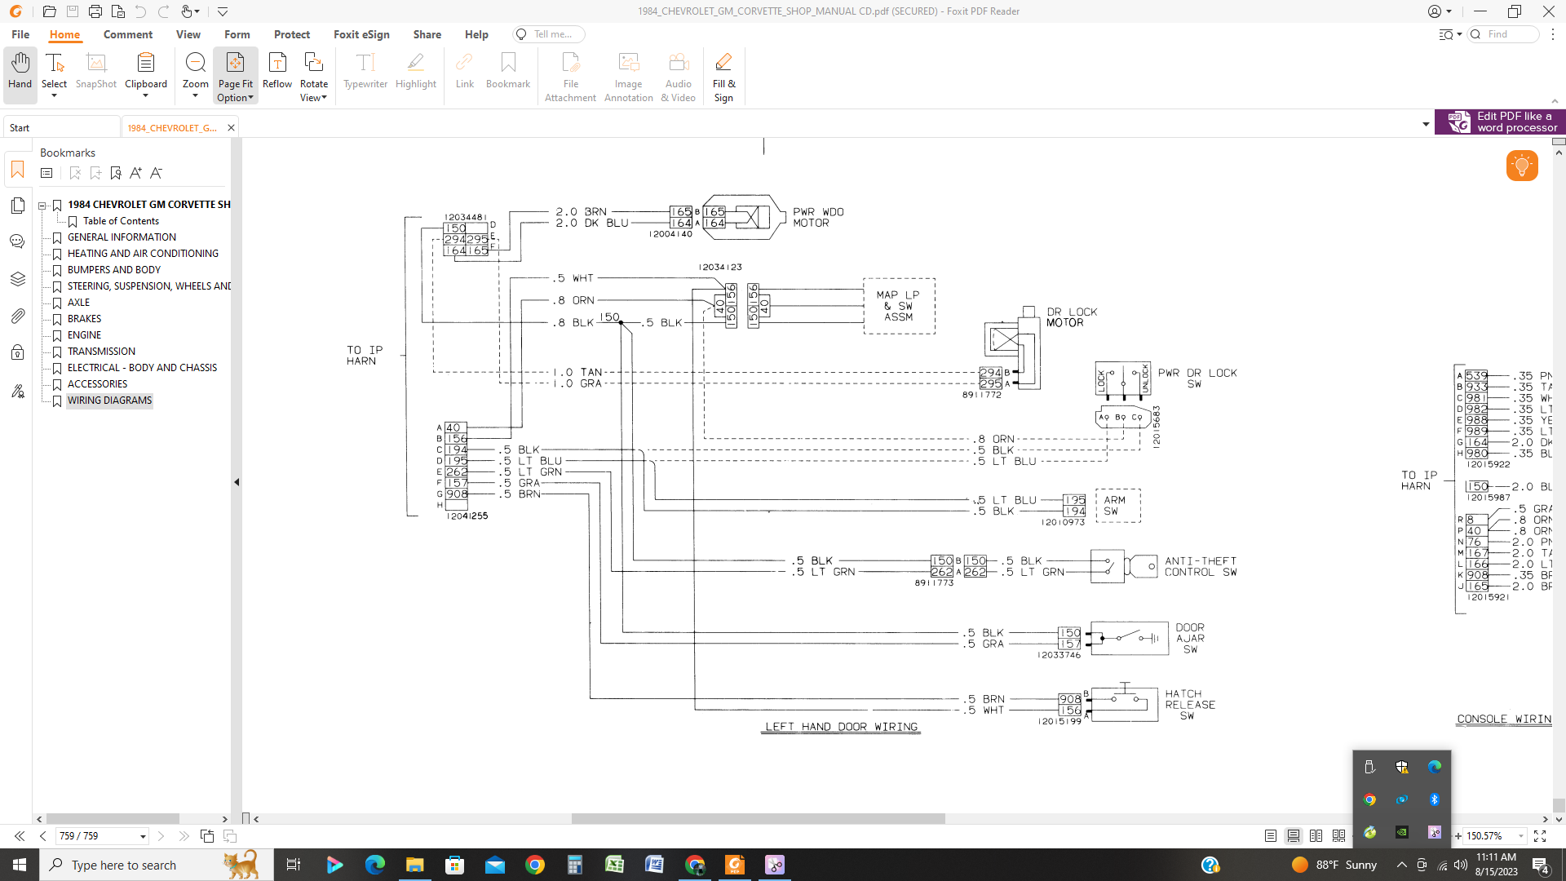Open Excel from the Windows taskbar
This screenshot has width=1566, height=881.
pos(614,865)
